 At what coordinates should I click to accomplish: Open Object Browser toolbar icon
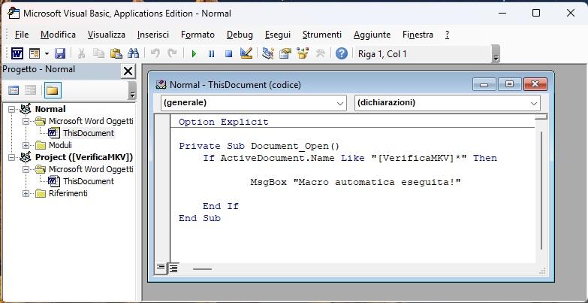tap(302, 53)
